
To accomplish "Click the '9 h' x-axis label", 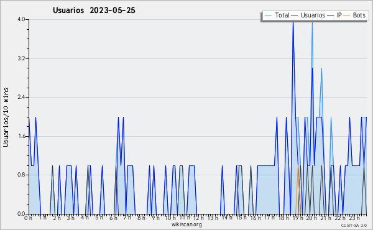I will (x=155, y=218).
